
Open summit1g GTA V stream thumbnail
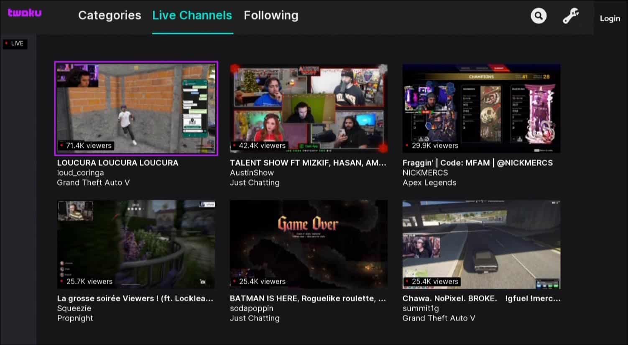pyautogui.click(x=481, y=244)
